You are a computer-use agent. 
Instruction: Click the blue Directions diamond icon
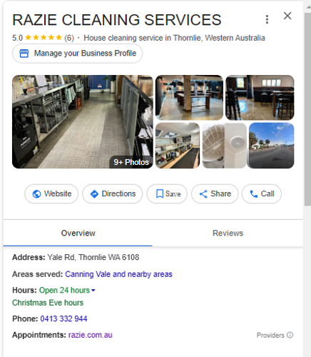point(94,194)
